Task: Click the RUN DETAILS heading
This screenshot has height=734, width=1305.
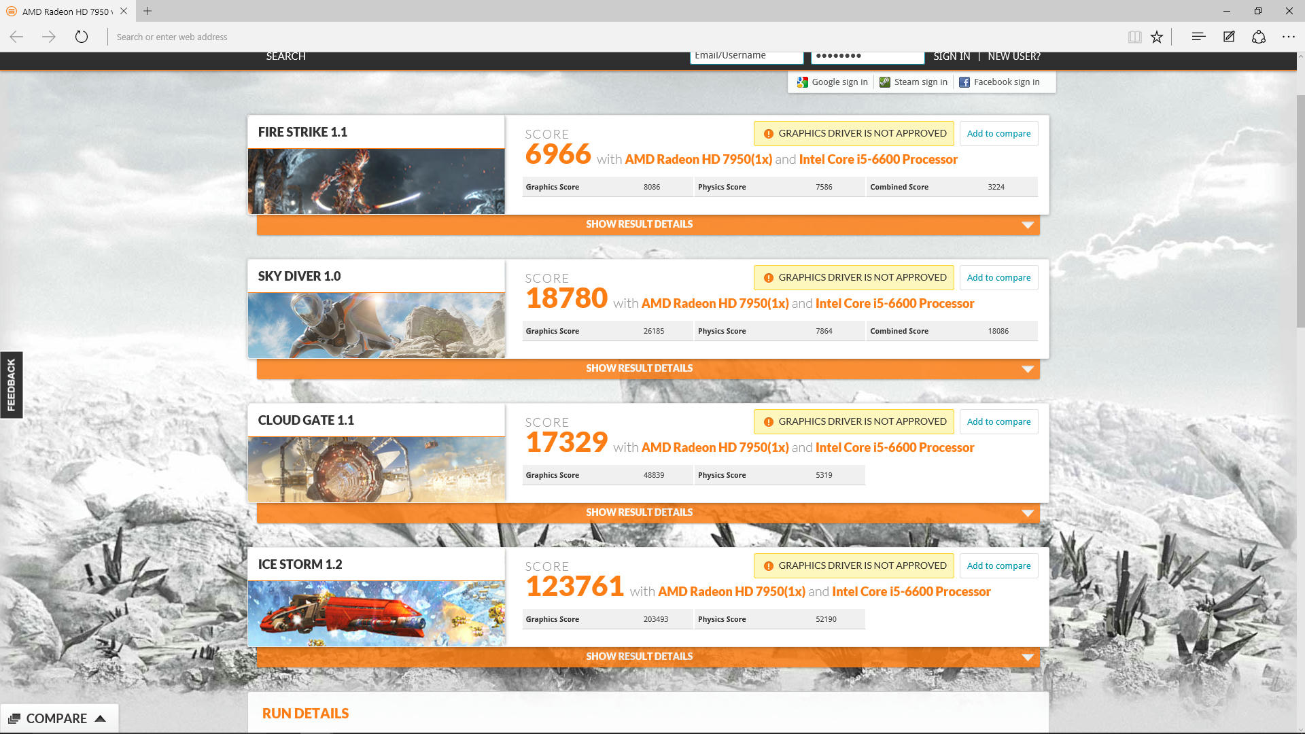Action: (305, 714)
